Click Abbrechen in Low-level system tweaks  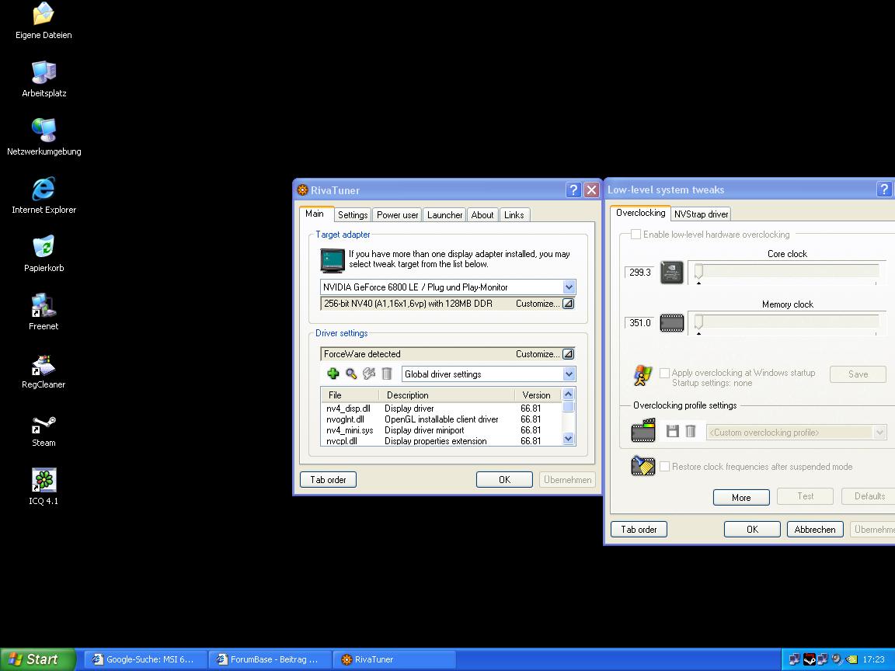[814, 530]
